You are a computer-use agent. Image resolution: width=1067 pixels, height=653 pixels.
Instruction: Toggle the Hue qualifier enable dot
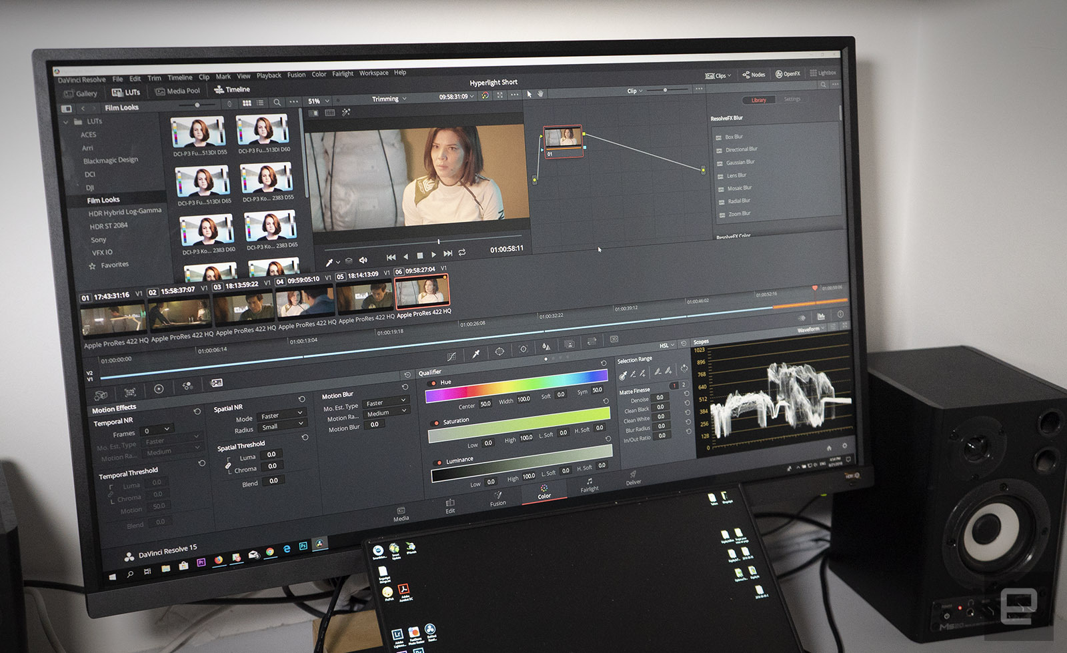pos(433,383)
